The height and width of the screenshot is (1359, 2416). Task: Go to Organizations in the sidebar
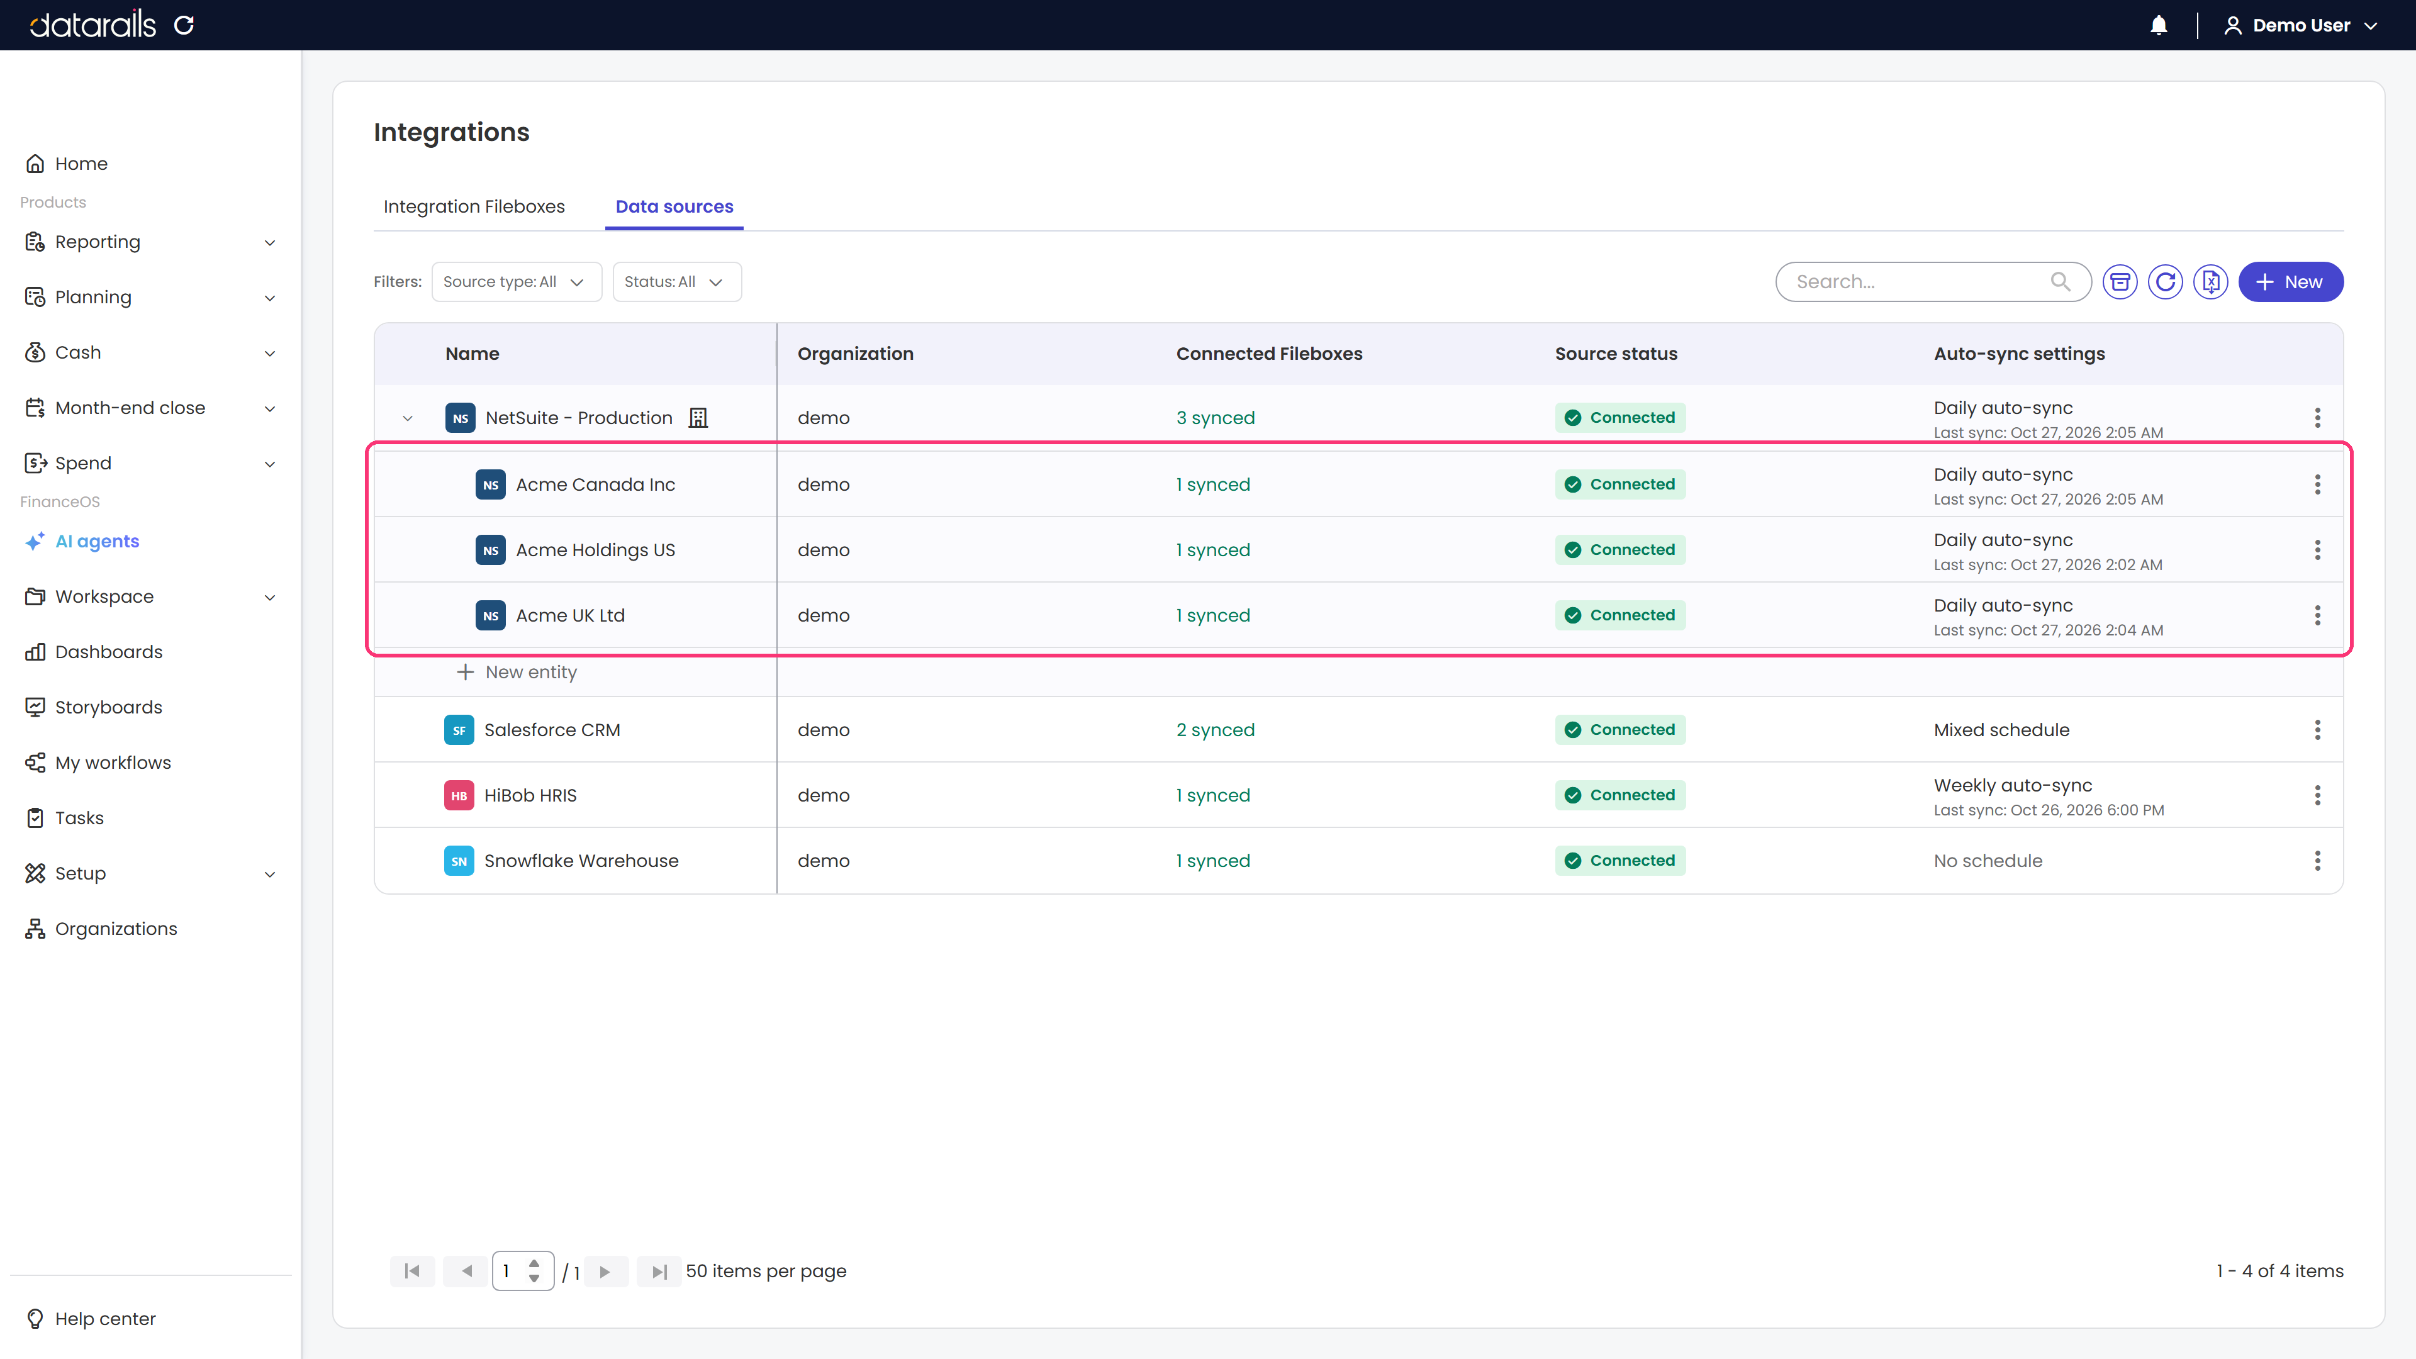[115, 929]
